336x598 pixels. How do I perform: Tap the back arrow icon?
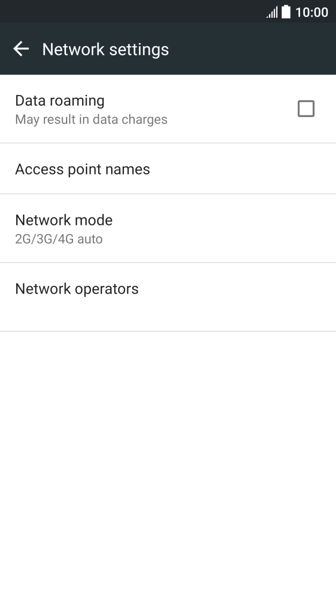(21, 49)
